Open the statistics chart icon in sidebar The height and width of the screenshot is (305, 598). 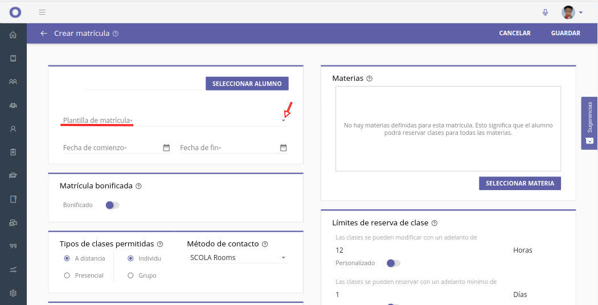tap(13, 270)
